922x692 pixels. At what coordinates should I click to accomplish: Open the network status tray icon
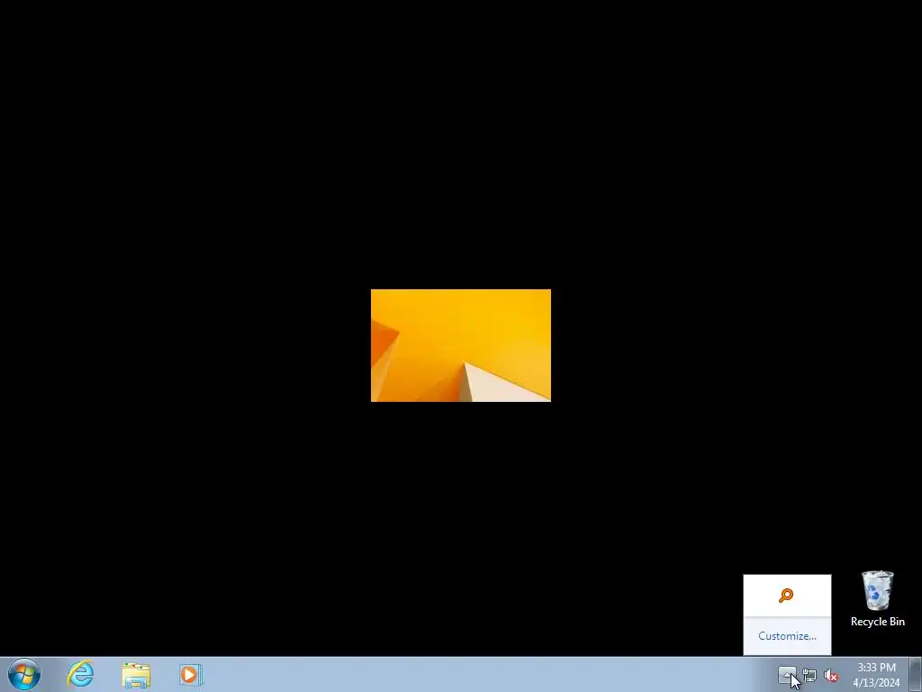coord(809,676)
